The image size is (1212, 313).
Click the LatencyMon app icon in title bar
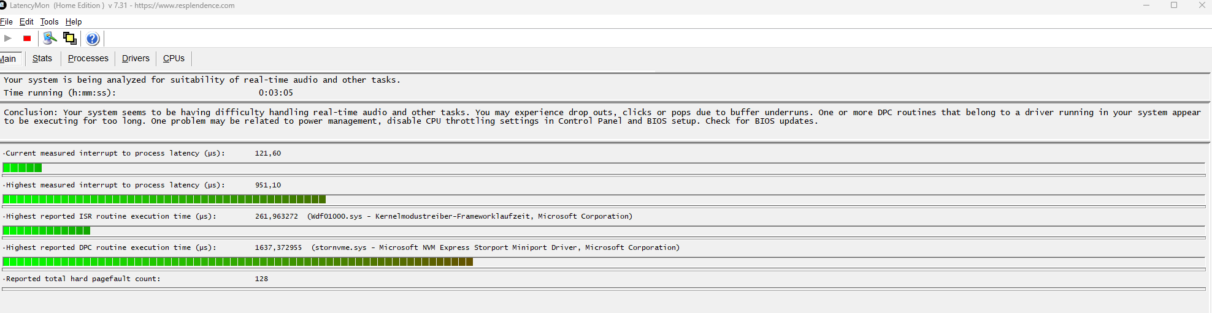click(2, 6)
